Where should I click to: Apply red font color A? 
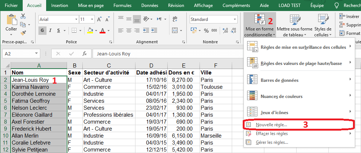pos(103,30)
